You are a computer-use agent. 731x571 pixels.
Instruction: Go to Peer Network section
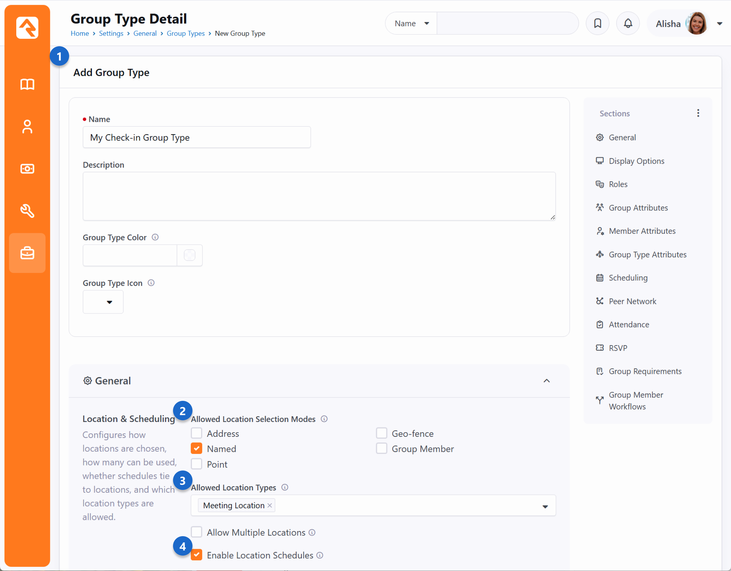[632, 301]
